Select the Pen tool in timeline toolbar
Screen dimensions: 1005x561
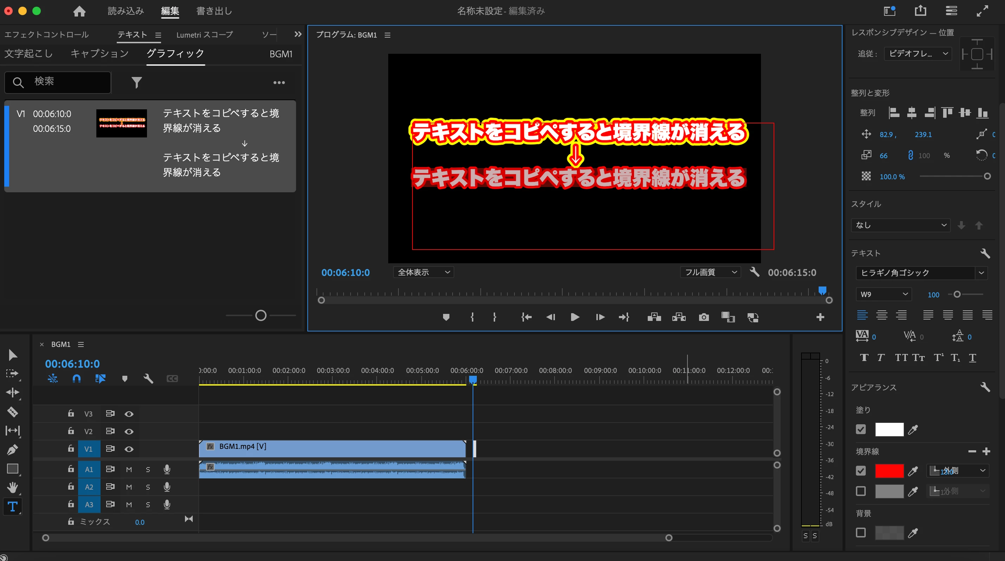click(13, 450)
